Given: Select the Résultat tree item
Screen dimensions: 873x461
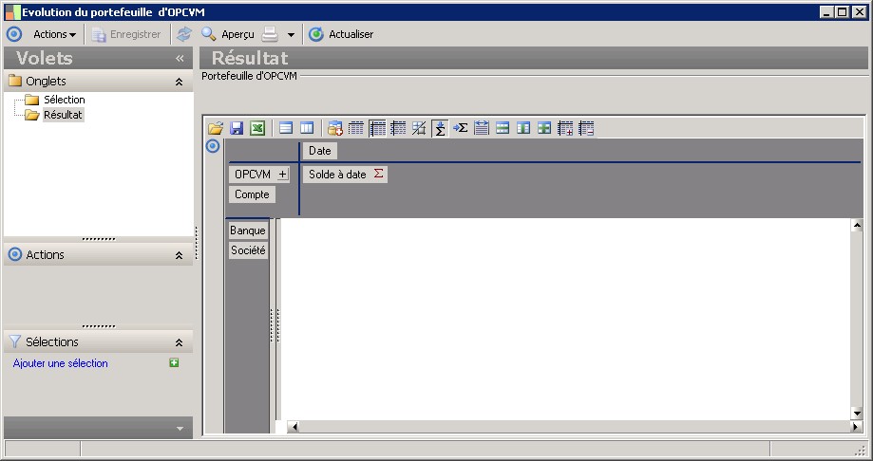Looking at the screenshot, I should tap(63, 115).
